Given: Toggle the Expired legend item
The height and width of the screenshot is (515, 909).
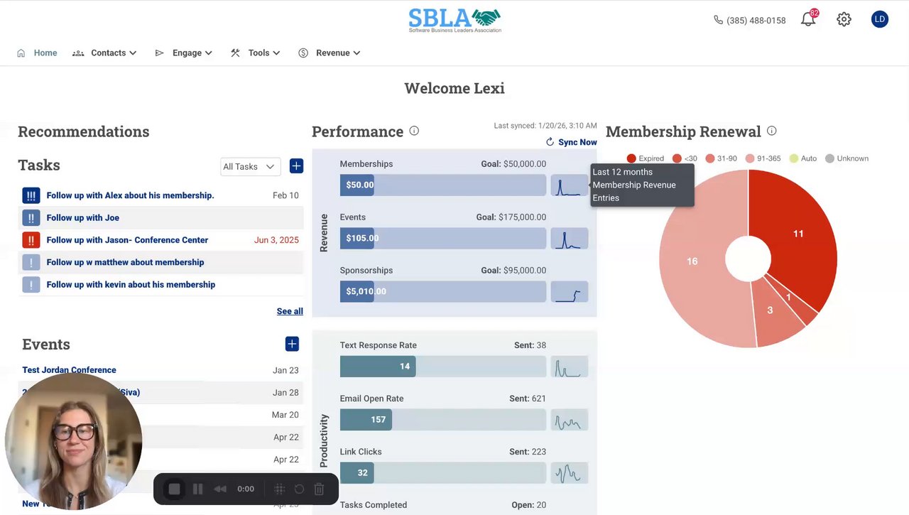Looking at the screenshot, I should [x=645, y=158].
